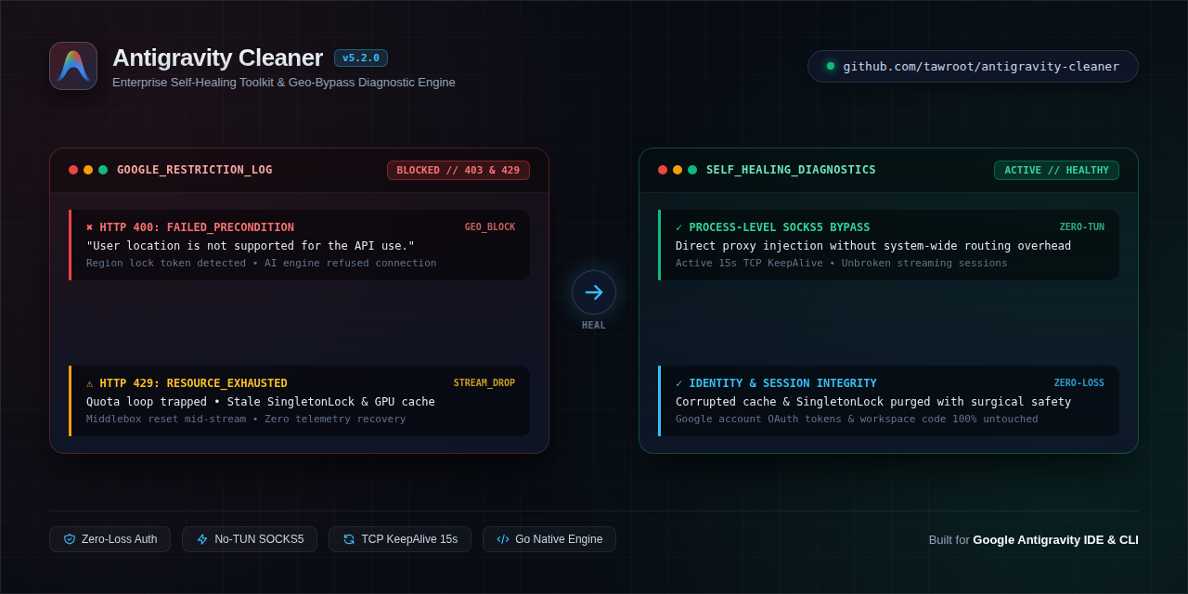Click red dot in SELF_HEALING_DIAGNOSTICS panel
This screenshot has width=1188, height=594.
click(x=663, y=170)
